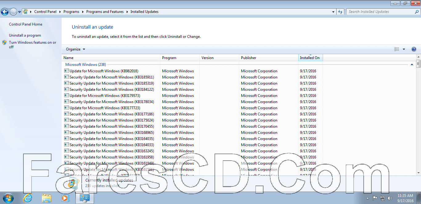Viewport: 421px width, 204px height.
Task: Click the shield icon beside Windows features
Action: pyautogui.click(x=4, y=42)
